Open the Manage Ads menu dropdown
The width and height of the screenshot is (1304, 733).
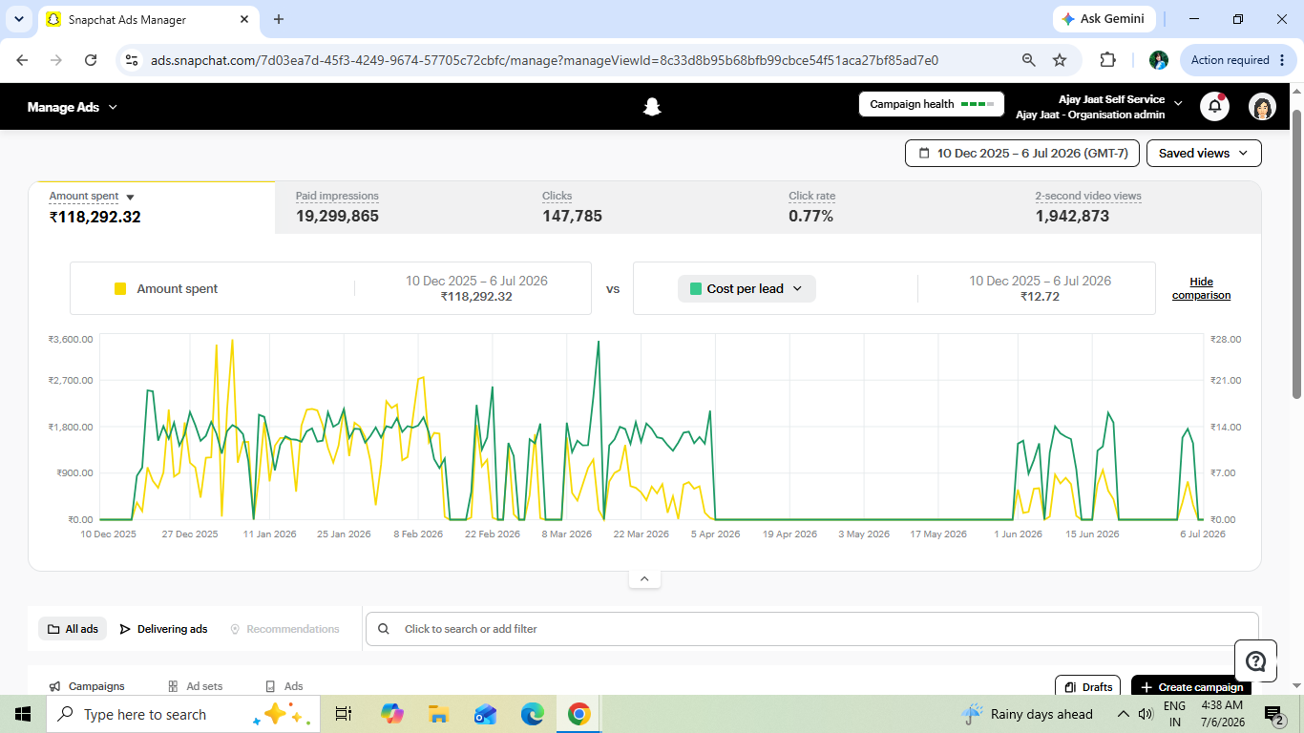coord(73,107)
